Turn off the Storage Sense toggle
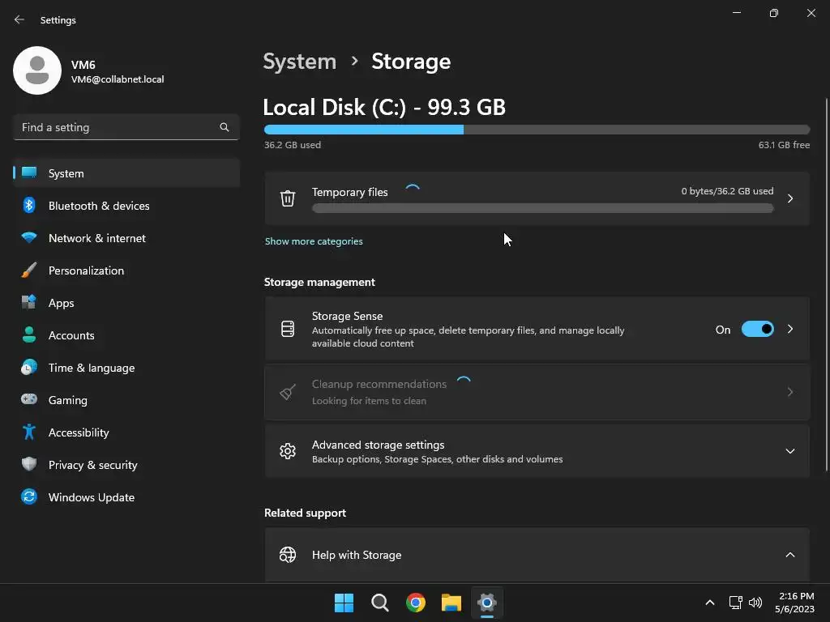The height and width of the screenshot is (622, 830). click(758, 330)
